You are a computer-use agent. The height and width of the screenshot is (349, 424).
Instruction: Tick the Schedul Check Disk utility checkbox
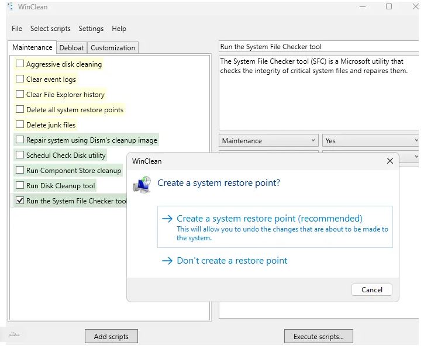click(20, 155)
